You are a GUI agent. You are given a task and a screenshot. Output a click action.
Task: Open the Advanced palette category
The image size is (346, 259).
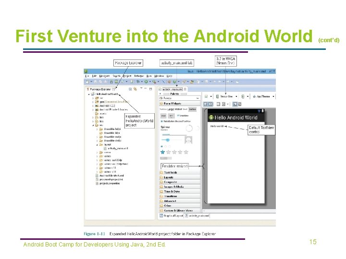click(180, 201)
